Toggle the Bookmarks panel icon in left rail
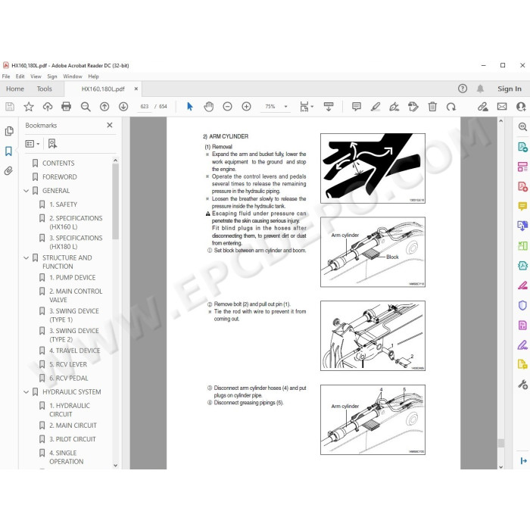Image resolution: width=530 pixels, height=530 pixels. pyautogui.click(x=9, y=151)
